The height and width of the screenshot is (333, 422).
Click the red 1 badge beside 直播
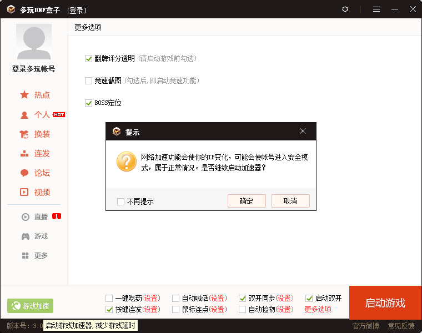(x=57, y=216)
